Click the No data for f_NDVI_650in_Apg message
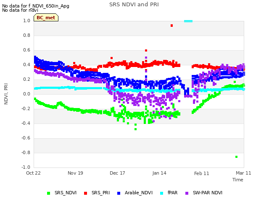 click(x=36, y=6)
